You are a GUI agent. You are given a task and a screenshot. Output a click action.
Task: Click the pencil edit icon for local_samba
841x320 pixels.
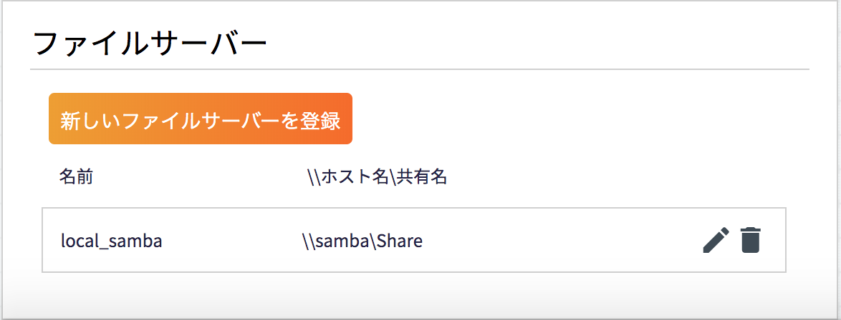coord(716,240)
